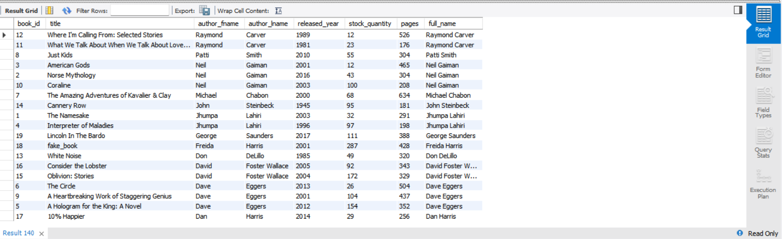Select the 'Where I'm Calling From: Selected Stories' cell
The image size is (782, 239).
[120, 35]
